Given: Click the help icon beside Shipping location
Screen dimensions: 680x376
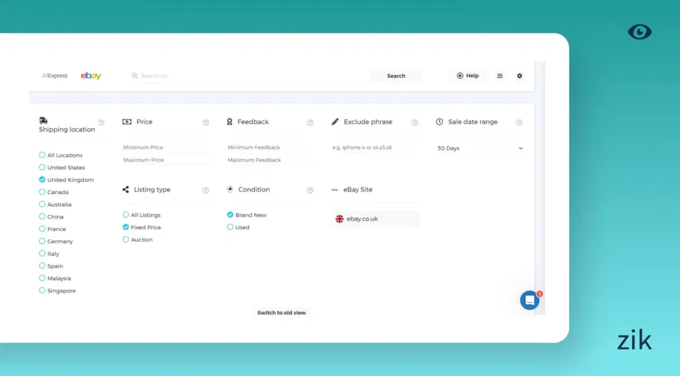Looking at the screenshot, I should [102, 122].
